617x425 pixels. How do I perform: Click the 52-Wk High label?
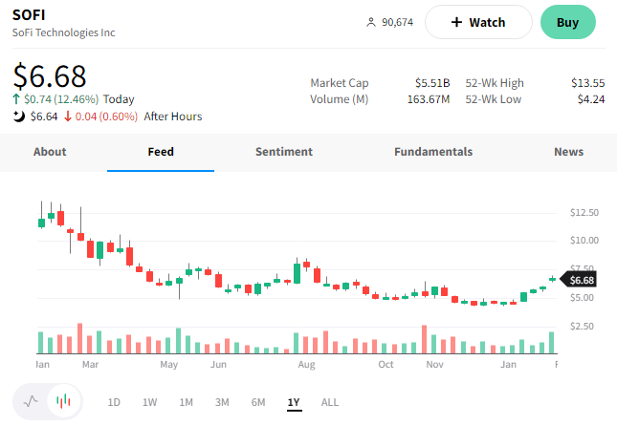click(495, 83)
